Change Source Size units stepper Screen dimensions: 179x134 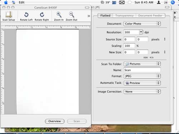click(x=165, y=39)
